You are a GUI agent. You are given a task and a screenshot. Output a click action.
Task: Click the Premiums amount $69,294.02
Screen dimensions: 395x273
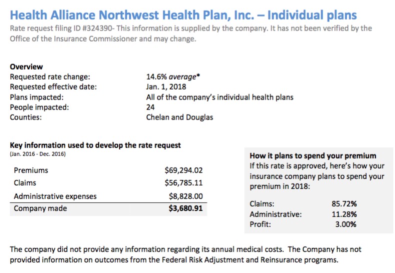point(183,170)
